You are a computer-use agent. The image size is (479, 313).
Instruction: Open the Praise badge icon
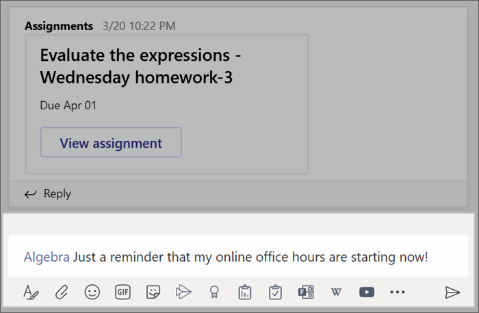(213, 292)
